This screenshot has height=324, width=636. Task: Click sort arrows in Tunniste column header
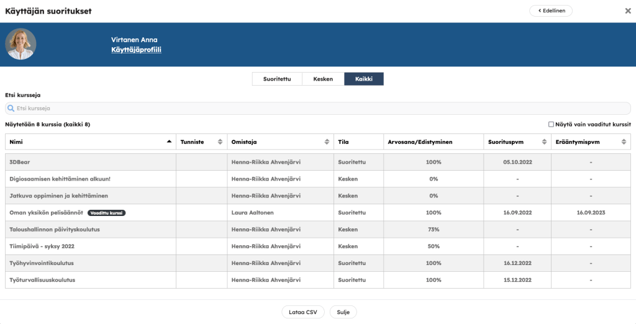(x=220, y=142)
